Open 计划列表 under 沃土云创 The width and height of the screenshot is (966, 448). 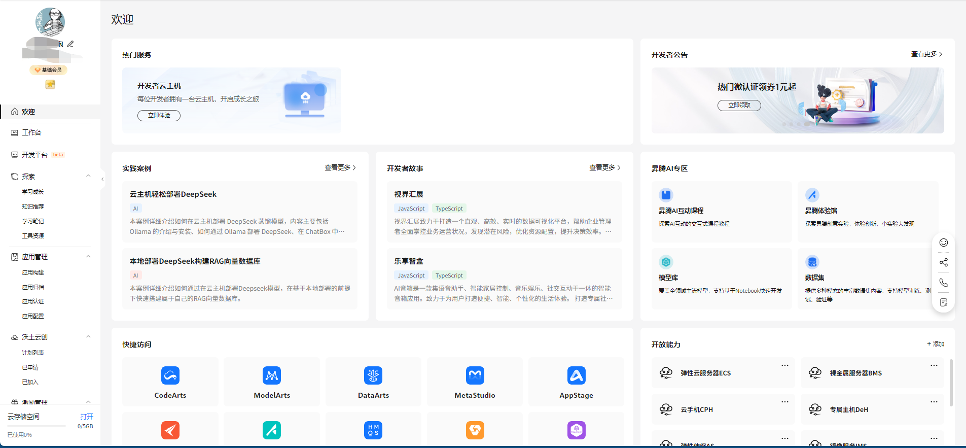pyautogui.click(x=33, y=353)
